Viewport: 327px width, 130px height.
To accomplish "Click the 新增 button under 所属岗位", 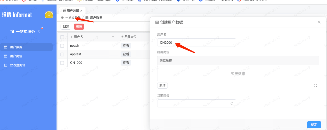I will click(x=162, y=86).
